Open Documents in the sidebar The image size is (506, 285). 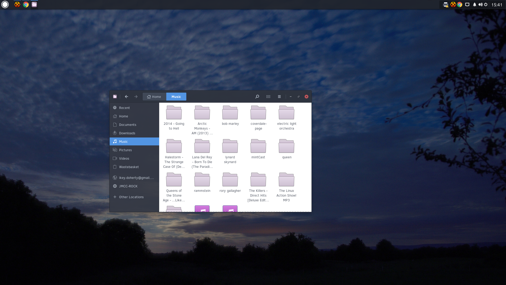(134, 125)
